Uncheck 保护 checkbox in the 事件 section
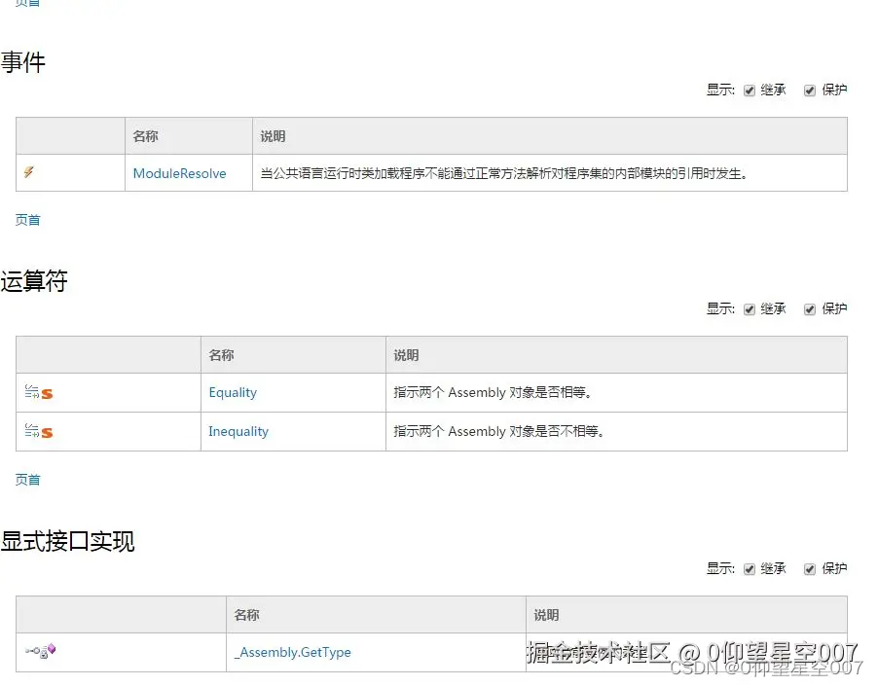The height and width of the screenshot is (686, 878). pos(809,90)
